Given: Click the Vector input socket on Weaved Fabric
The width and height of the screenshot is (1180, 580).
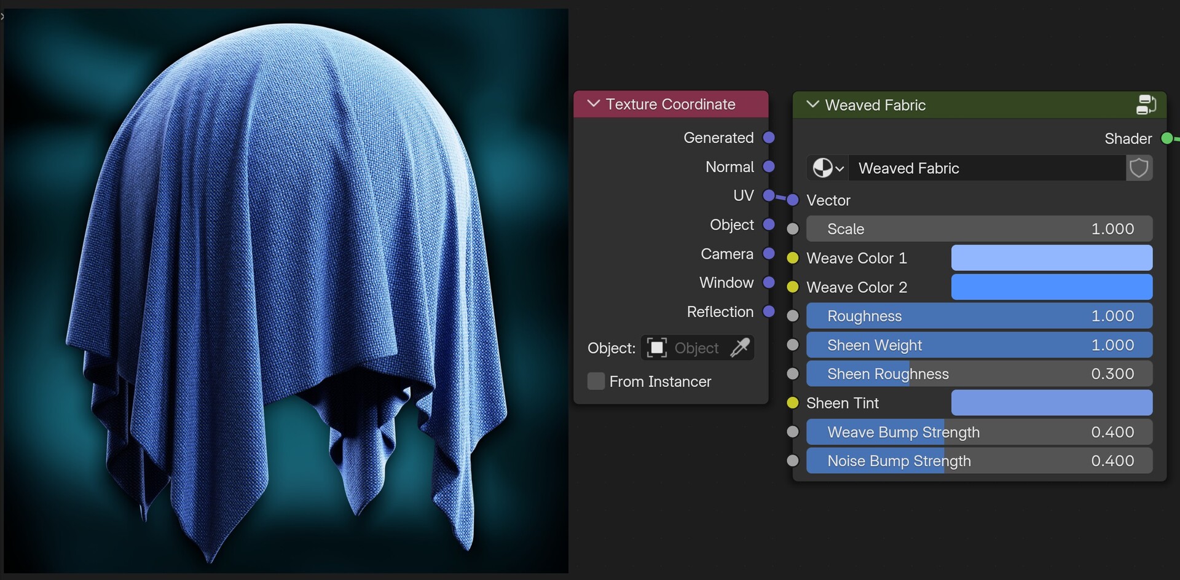Looking at the screenshot, I should click(793, 199).
